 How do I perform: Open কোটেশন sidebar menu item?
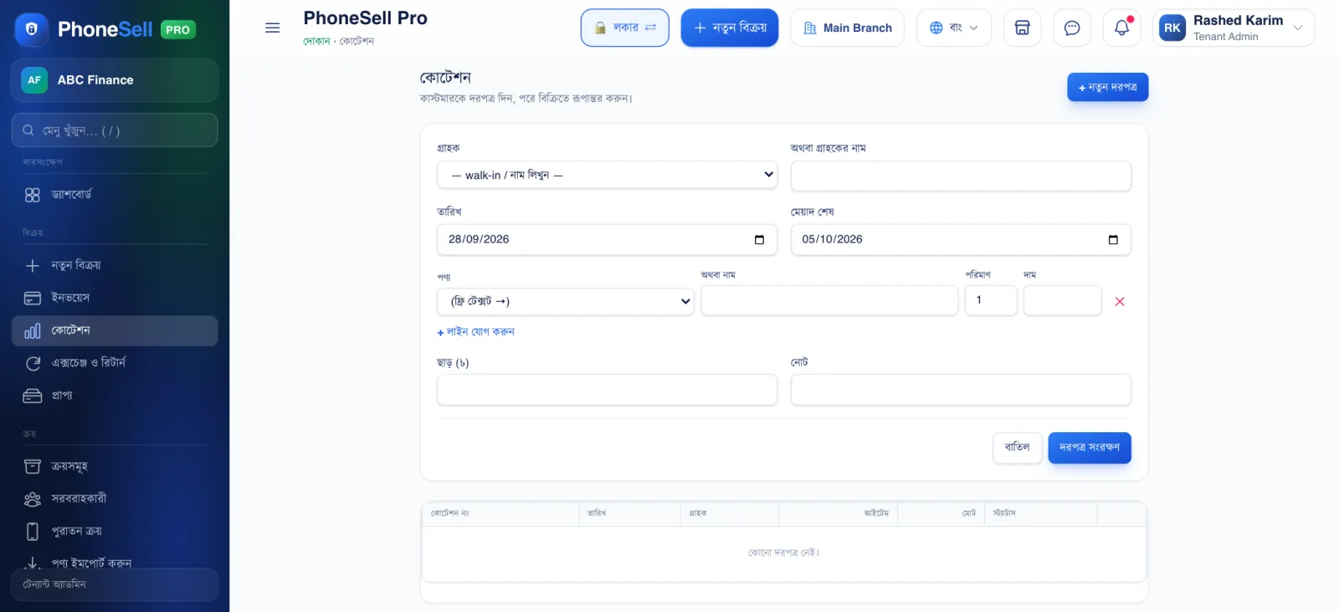[115, 330]
